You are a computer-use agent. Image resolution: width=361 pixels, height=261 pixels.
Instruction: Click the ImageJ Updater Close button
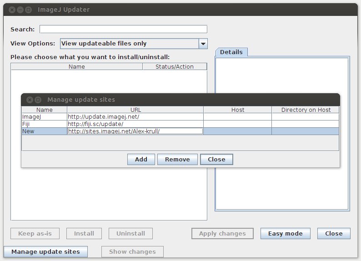pos(334,233)
